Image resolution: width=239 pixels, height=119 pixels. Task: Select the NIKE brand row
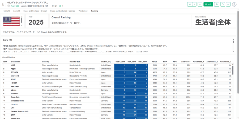[117, 65]
